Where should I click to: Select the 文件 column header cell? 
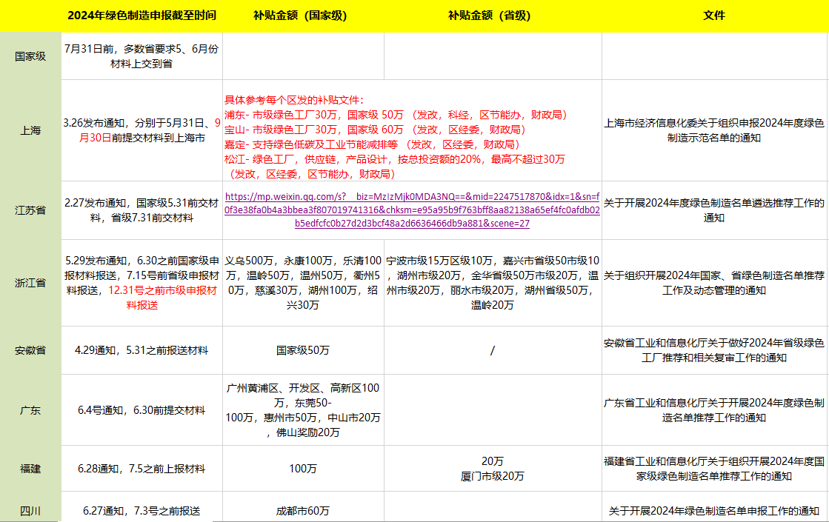(714, 16)
